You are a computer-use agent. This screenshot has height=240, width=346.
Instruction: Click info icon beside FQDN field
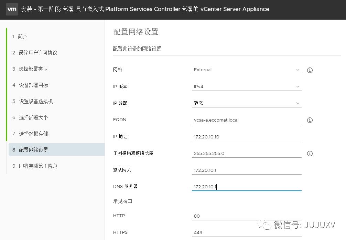click(310, 120)
